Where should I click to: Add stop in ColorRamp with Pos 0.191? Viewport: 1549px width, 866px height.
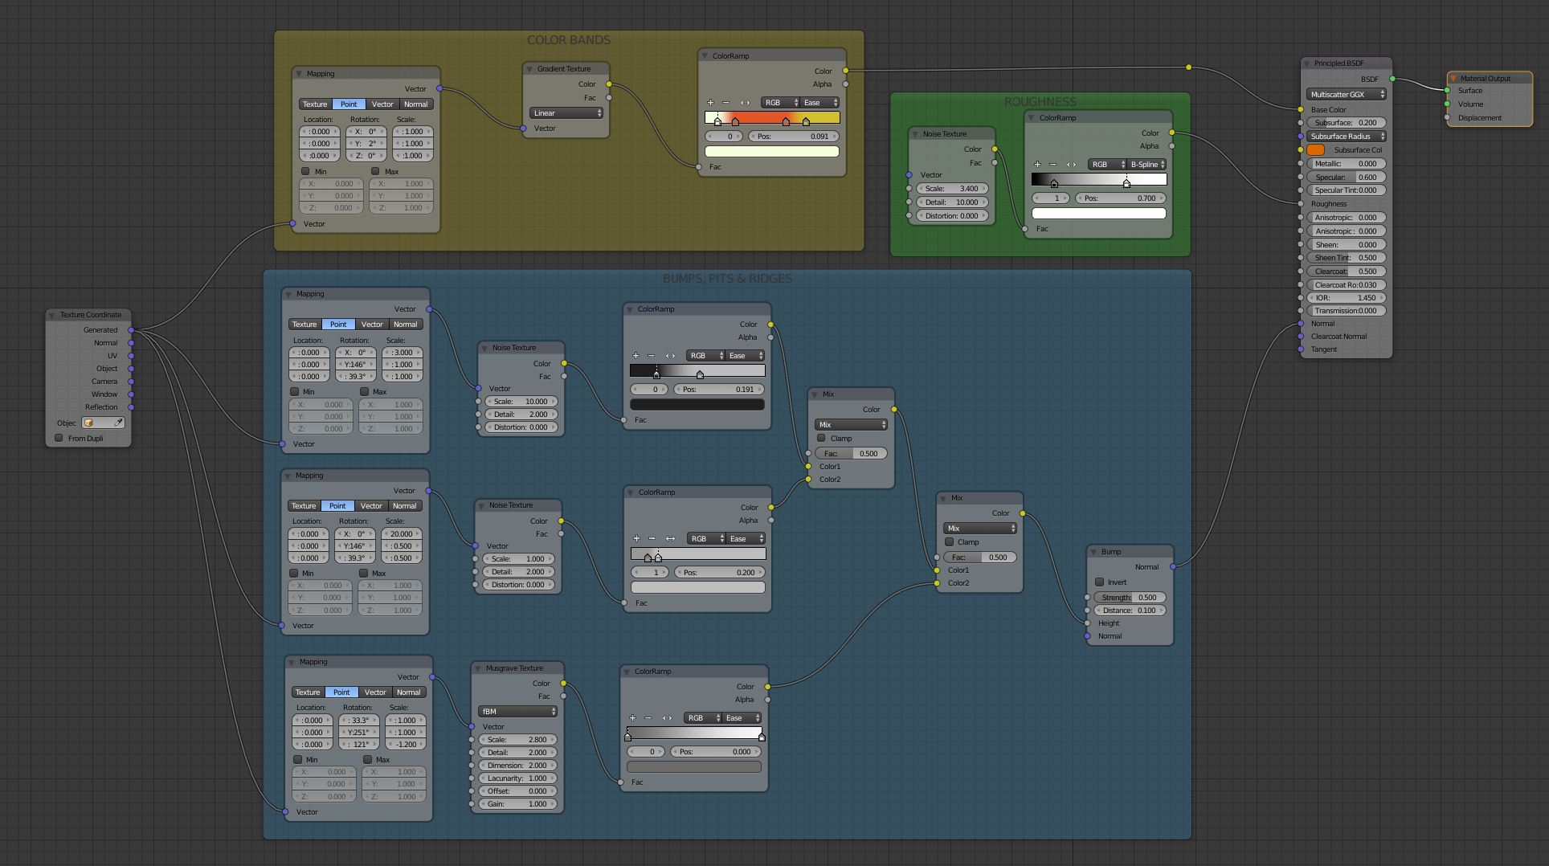pos(636,356)
